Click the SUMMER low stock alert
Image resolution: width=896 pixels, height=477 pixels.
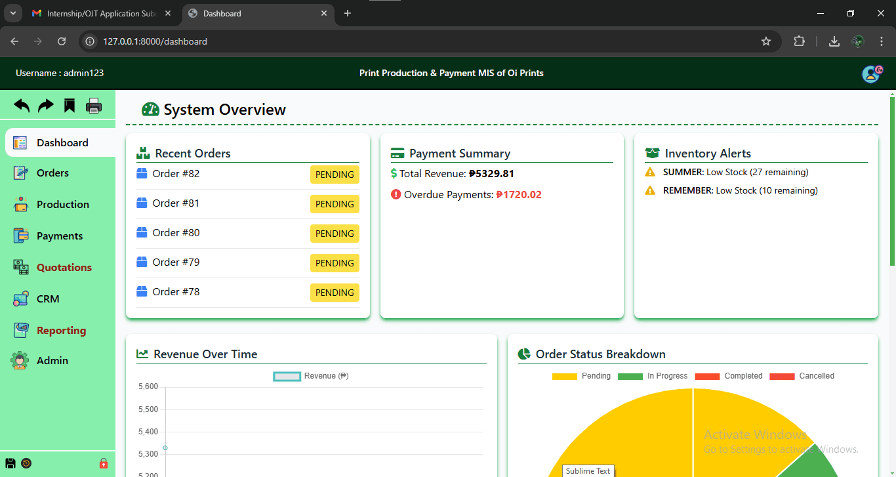point(727,173)
